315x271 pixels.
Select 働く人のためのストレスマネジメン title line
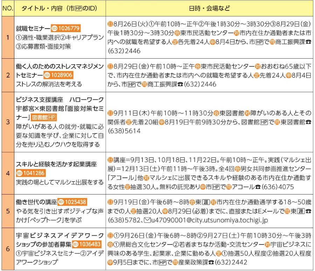[x=60, y=66]
